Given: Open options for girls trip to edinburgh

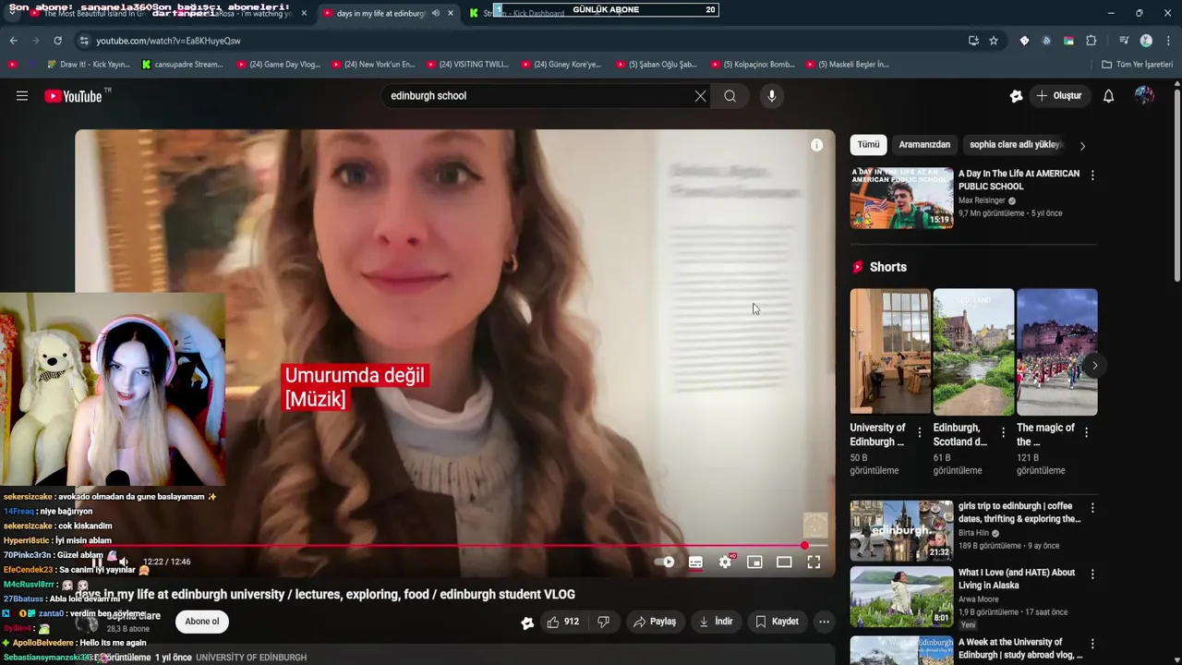Looking at the screenshot, I should tap(1092, 508).
